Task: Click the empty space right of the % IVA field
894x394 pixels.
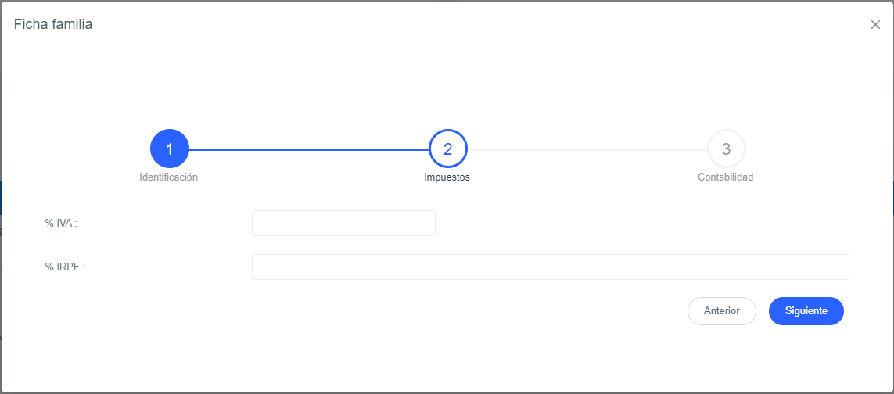Action: point(641,223)
